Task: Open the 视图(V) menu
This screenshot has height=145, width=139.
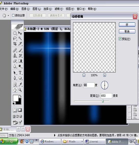Action: point(70,9)
